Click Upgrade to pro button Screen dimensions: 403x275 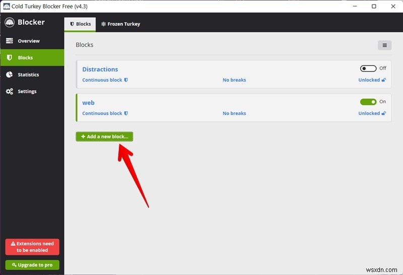pos(32,265)
